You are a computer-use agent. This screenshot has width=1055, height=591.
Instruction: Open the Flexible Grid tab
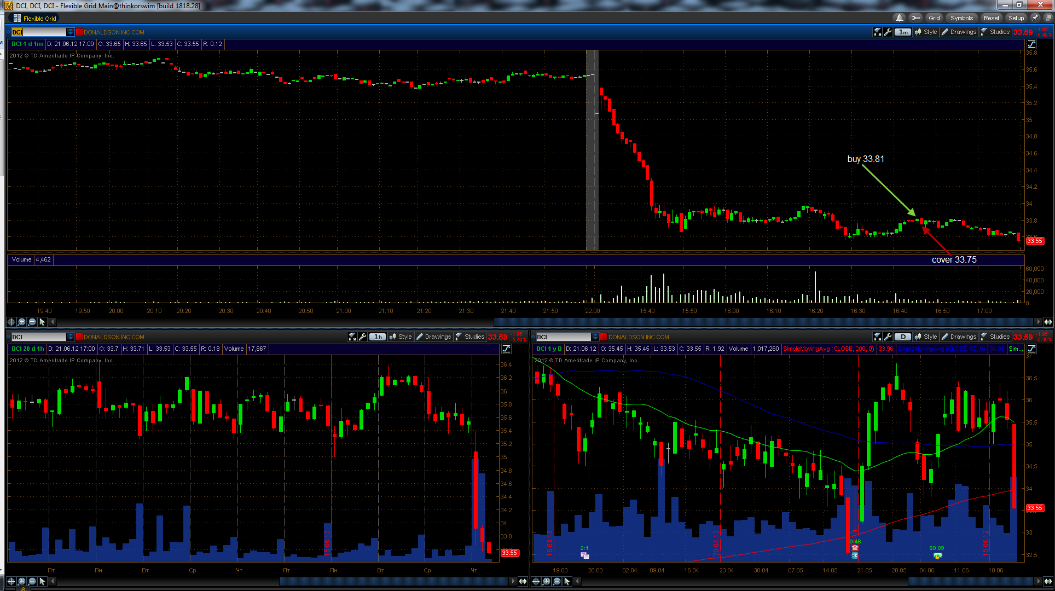34,19
